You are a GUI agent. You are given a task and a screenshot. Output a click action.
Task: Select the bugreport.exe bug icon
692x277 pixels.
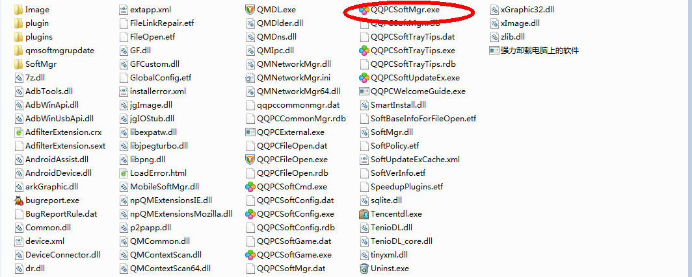pos(18,200)
